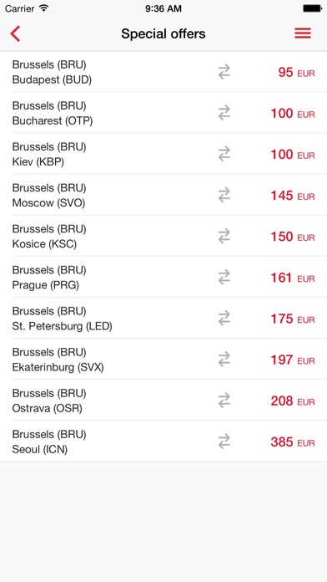Tap the round-trip arrows for Budapest
The image size is (327, 582).
pyautogui.click(x=224, y=72)
